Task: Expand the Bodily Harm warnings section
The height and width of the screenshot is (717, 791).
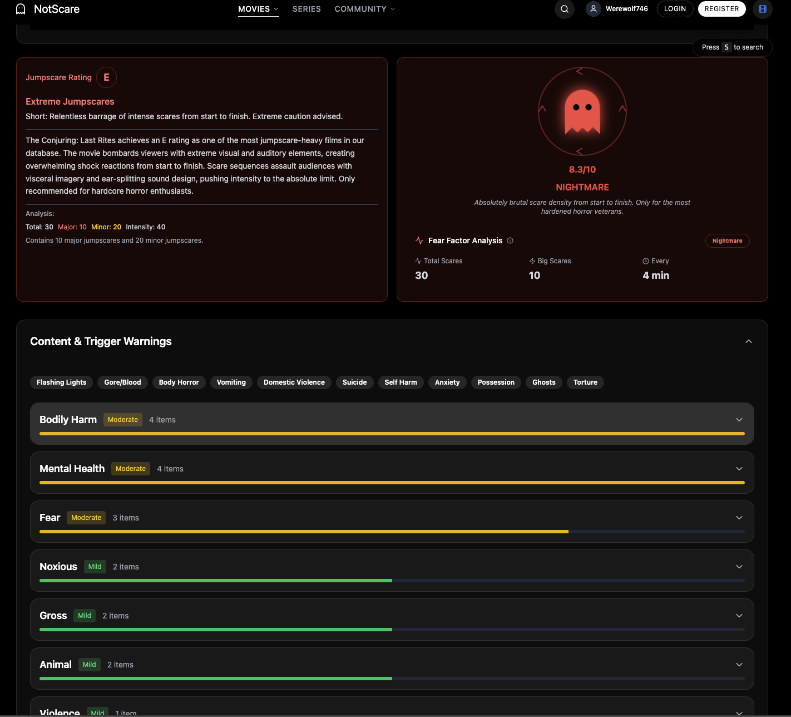Action: tap(739, 419)
